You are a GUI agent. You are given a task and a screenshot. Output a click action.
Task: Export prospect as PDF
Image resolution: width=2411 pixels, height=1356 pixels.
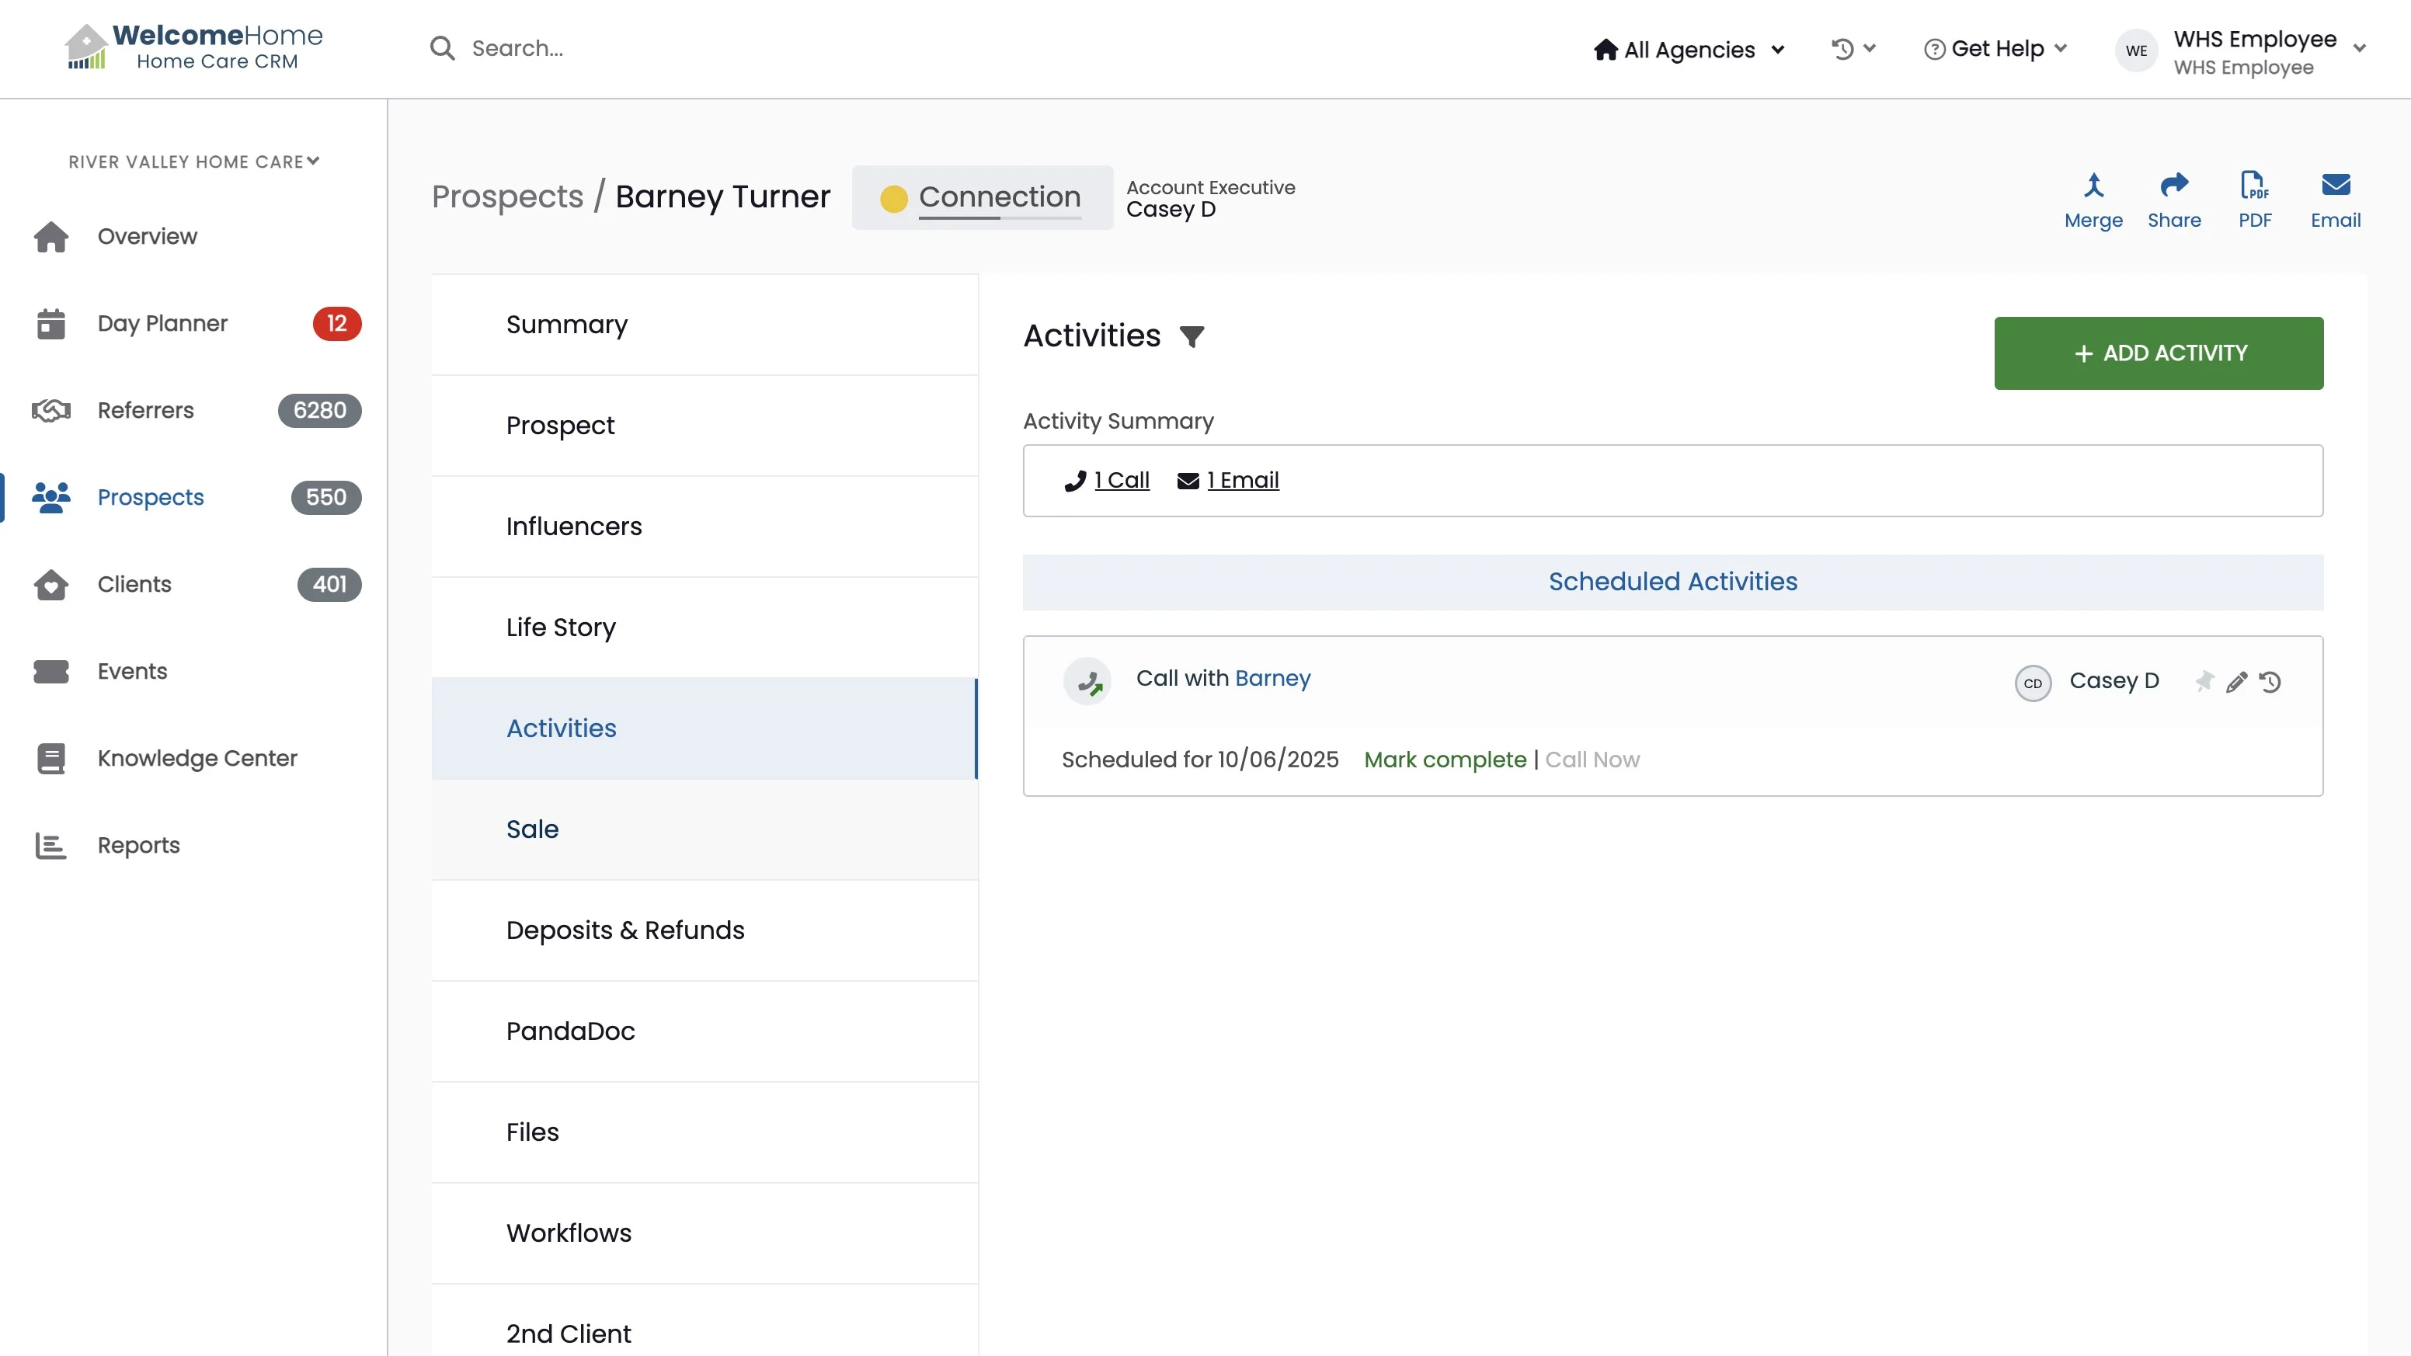click(2254, 186)
